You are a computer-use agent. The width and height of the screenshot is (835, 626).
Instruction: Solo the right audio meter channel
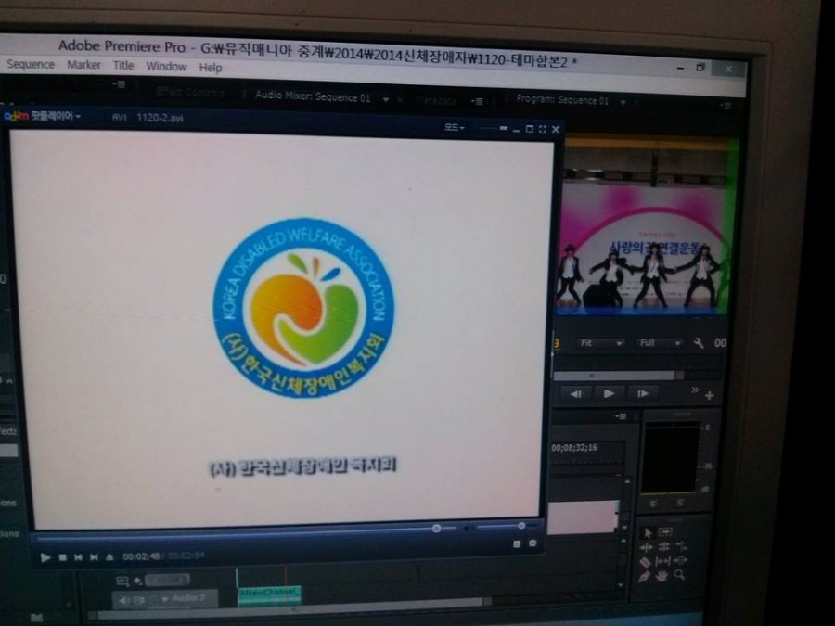tap(680, 502)
